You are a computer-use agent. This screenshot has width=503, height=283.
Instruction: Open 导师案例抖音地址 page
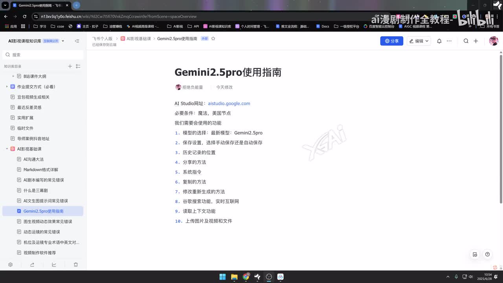pyautogui.click(x=33, y=138)
